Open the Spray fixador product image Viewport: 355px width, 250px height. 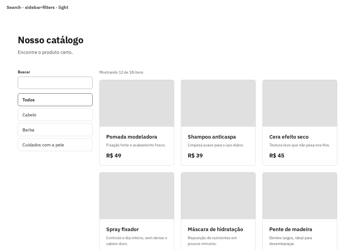tap(137, 196)
